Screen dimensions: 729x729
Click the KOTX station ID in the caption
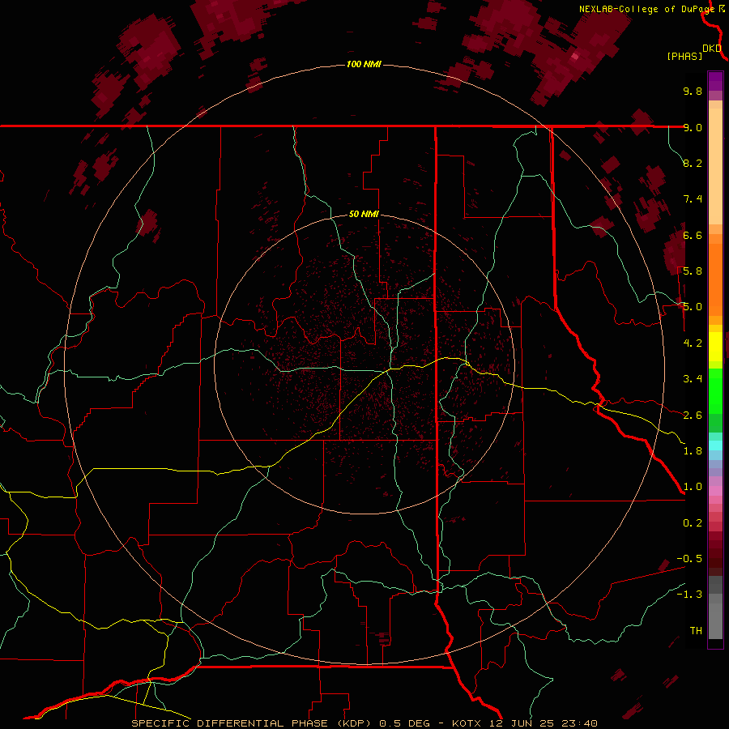[x=468, y=723]
